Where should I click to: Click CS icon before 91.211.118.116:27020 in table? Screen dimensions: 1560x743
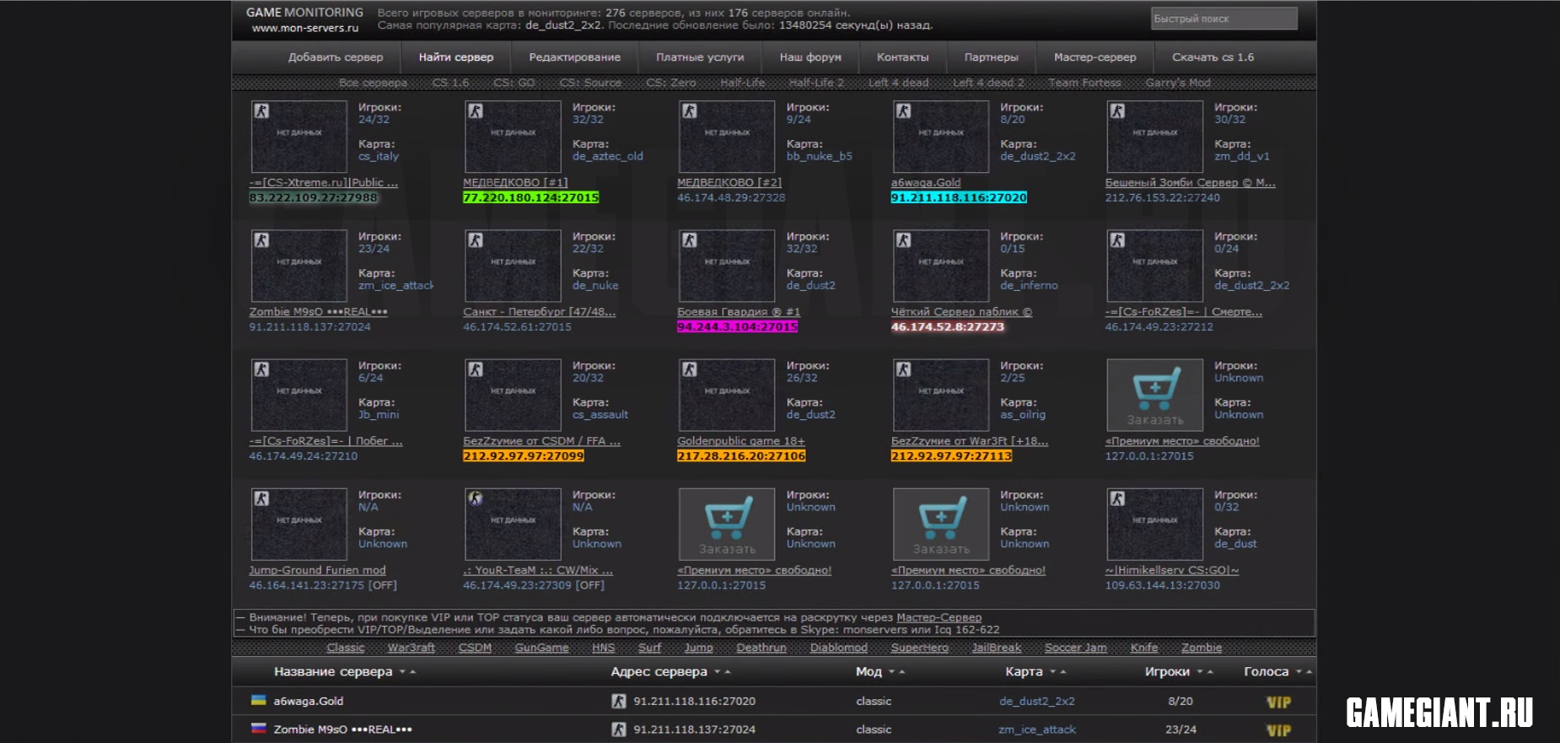(x=619, y=701)
